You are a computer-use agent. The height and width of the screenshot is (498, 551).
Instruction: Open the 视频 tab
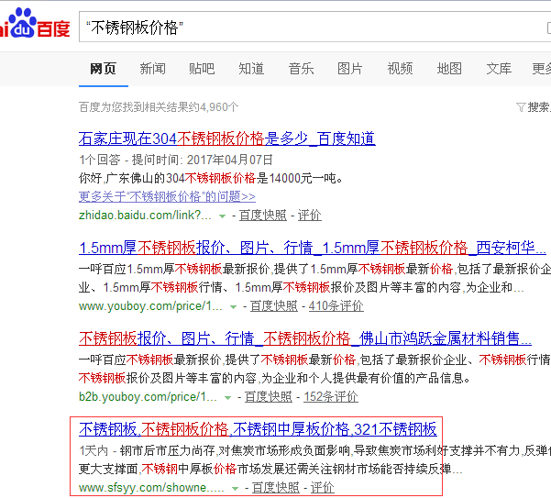(400, 69)
